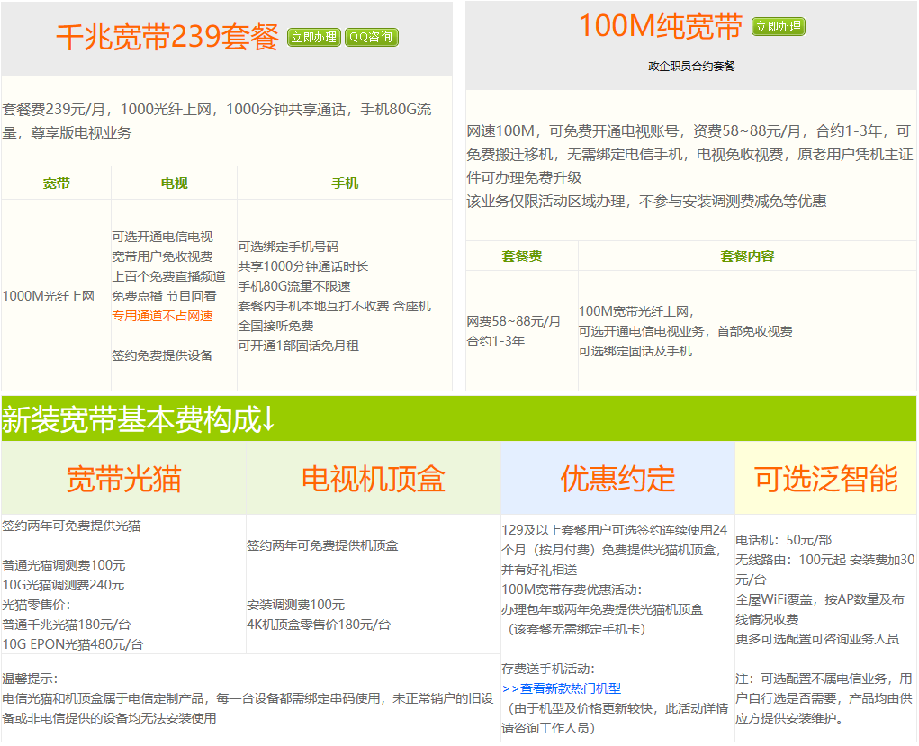919x746 pixels.
Task: 选择宽带光猫分类标题
Action: pos(123,479)
